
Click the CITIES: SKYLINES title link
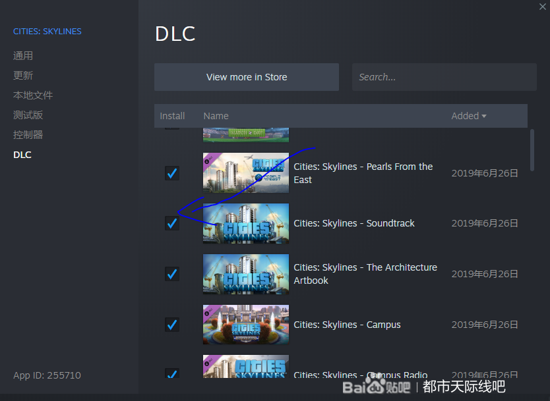tap(47, 32)
